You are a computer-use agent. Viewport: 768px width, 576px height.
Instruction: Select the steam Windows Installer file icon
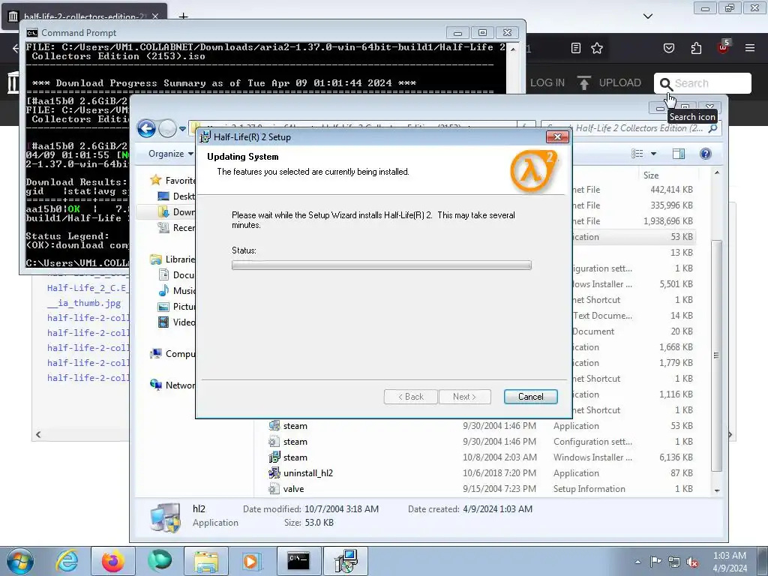point(274,457)
